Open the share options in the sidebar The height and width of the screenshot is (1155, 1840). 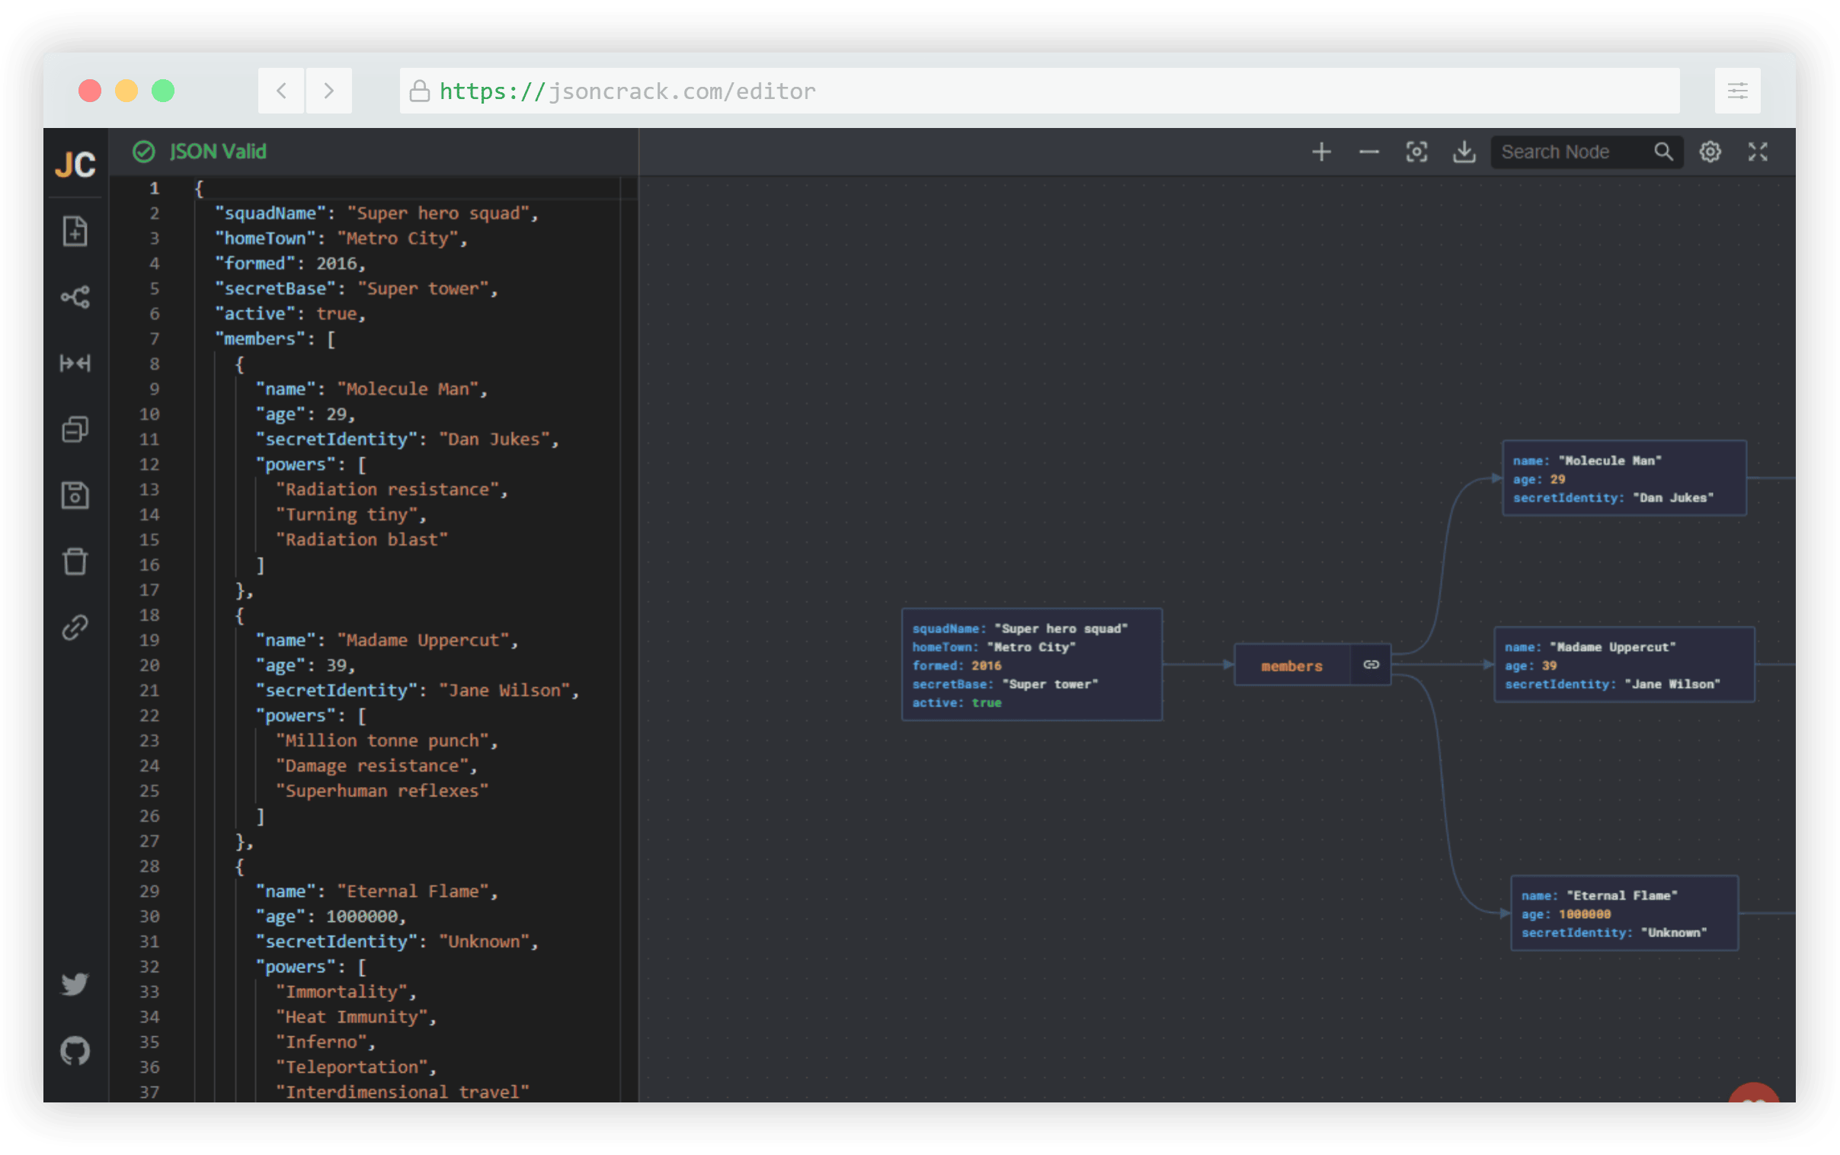[75, 297]
